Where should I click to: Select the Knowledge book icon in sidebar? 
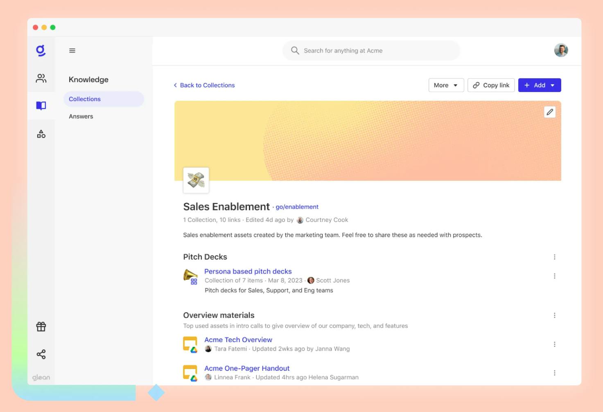[x=41, y=106]
